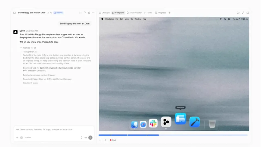Click the flag icon in session header

(x=85, y=13)
